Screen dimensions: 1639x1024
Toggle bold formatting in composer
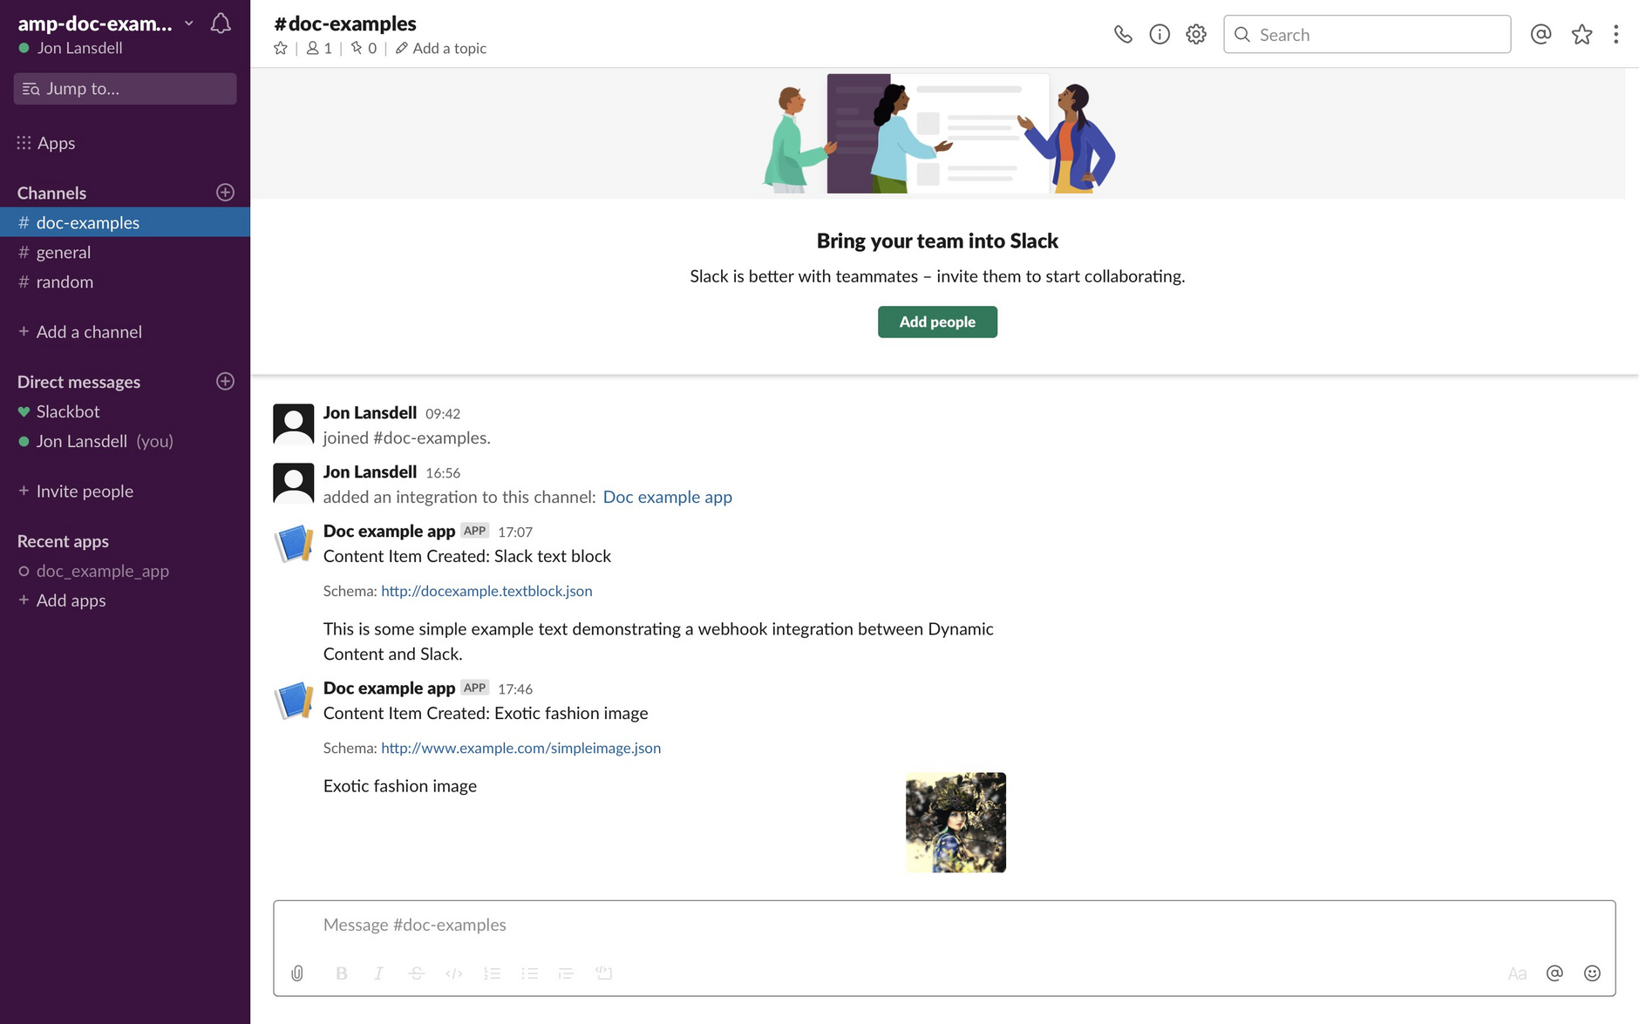(x=342, y=973)
